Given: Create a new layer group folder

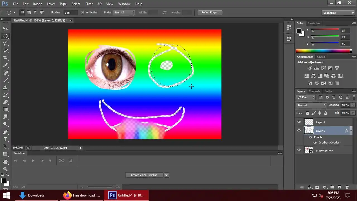Looking at the screenshot, I should [x=332, y=188].
